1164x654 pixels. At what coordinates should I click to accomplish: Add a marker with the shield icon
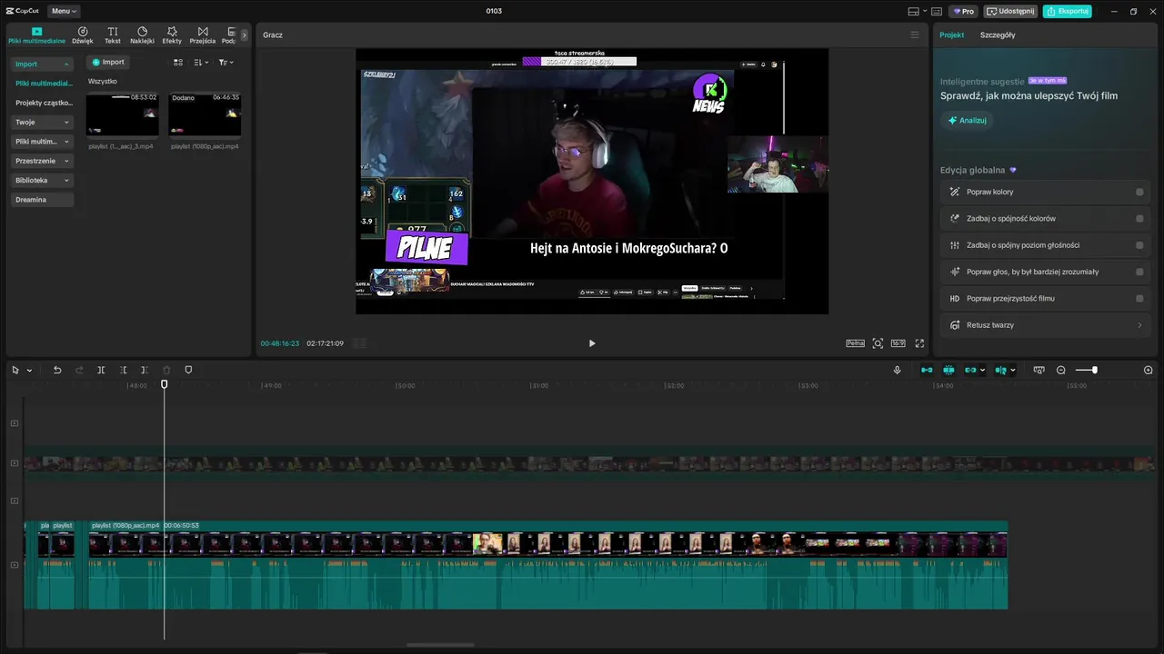pyautogui.click(x=188, y=370)
